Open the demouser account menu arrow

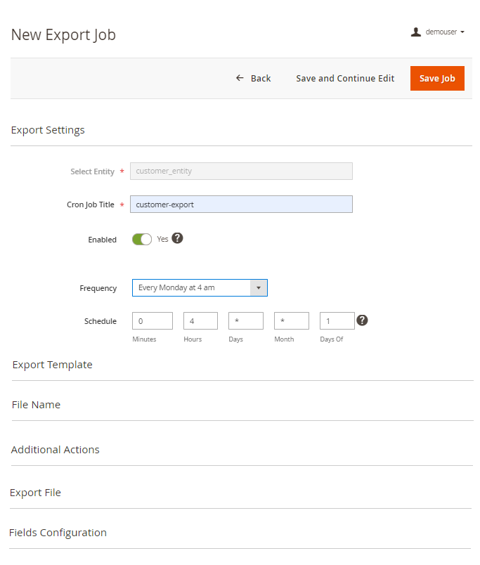pyautogui.click(x=462, y=32)
